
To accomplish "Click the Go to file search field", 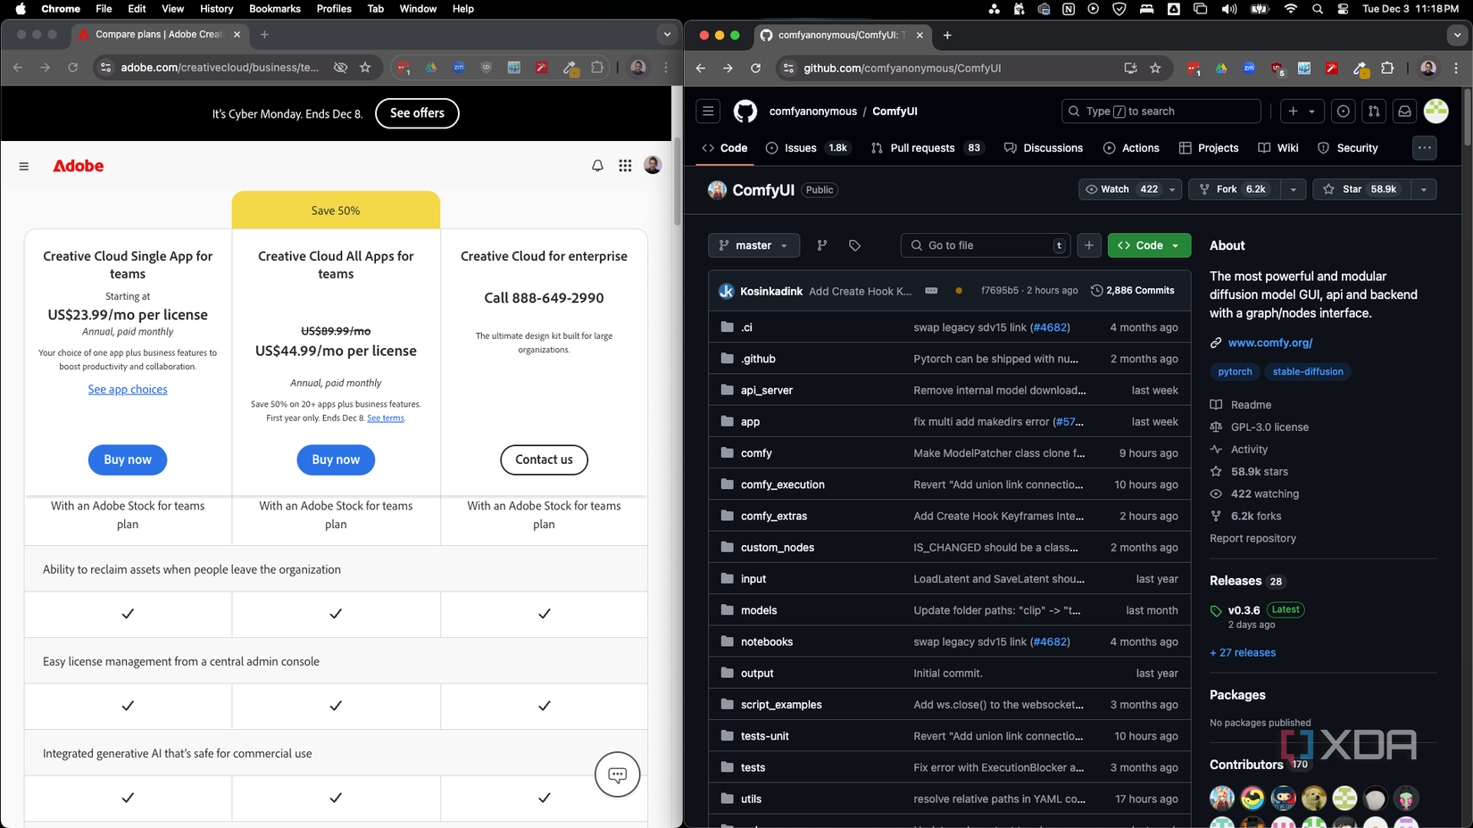I will (985, 245).
